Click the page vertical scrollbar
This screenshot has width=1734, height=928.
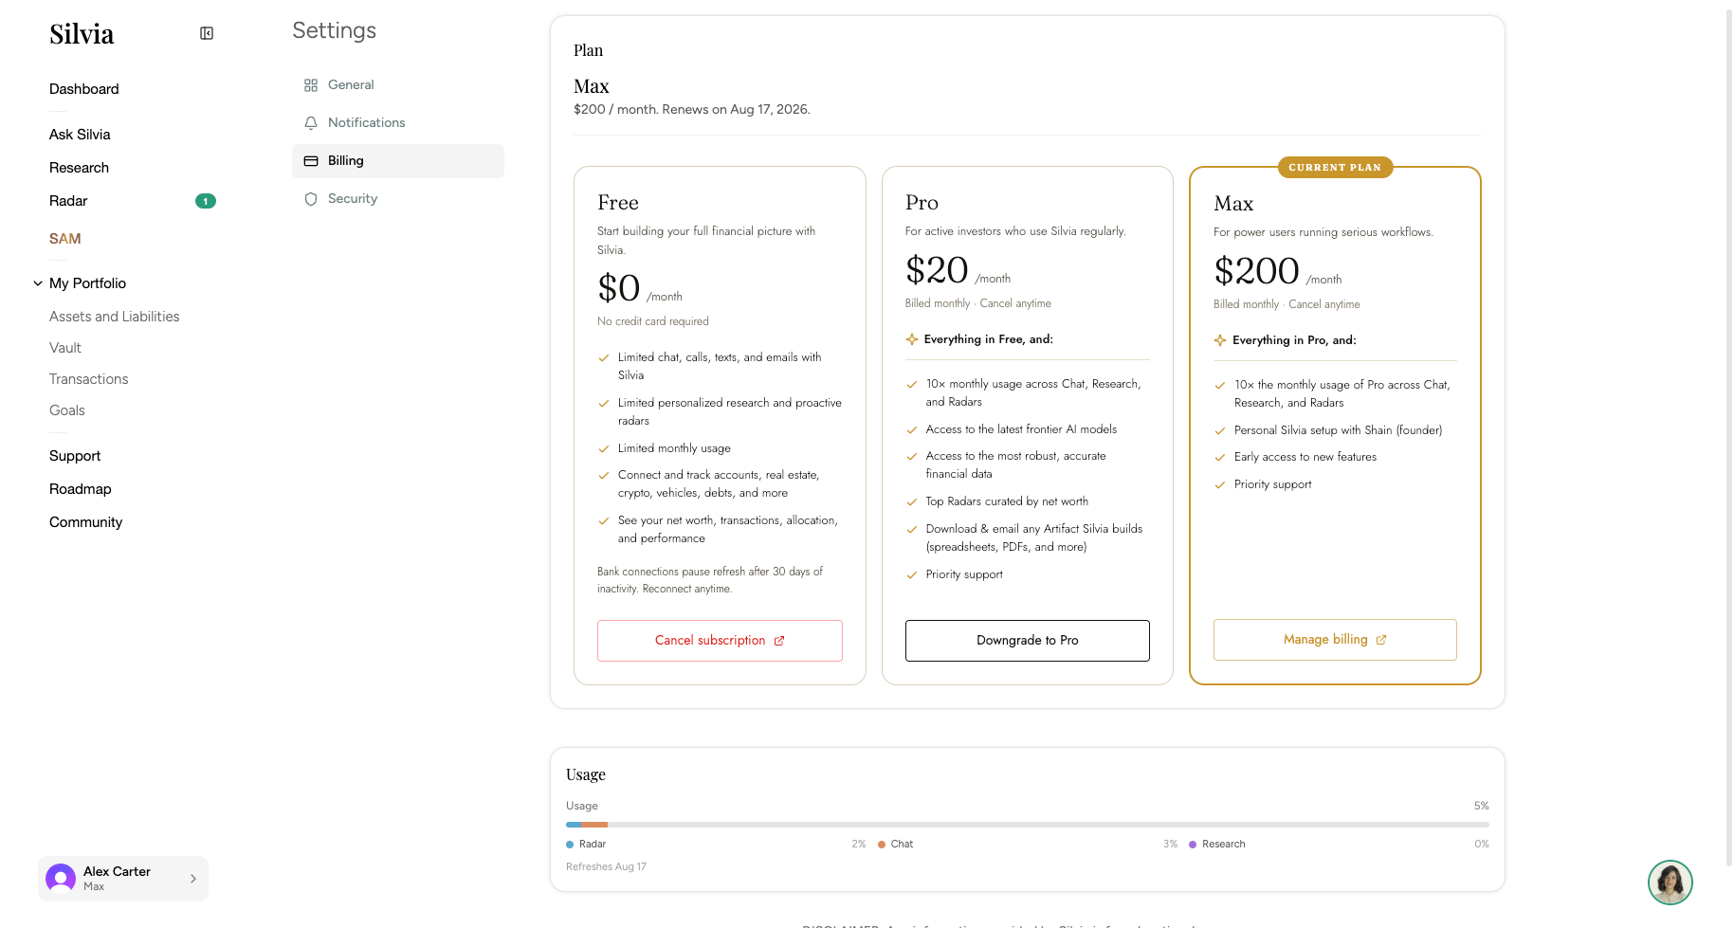tap(1728, 436)
